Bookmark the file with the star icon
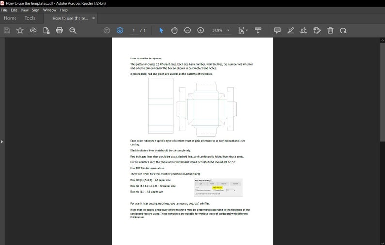The width and height of the screenshot is (385, 245). [20, 30]
